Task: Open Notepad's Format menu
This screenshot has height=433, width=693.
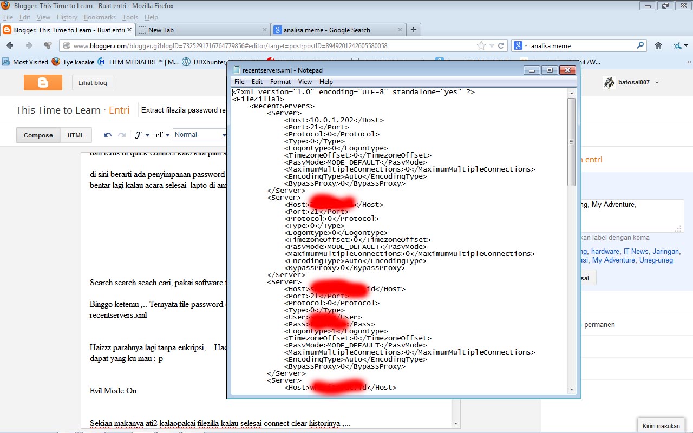Action: tap(280, 82)
